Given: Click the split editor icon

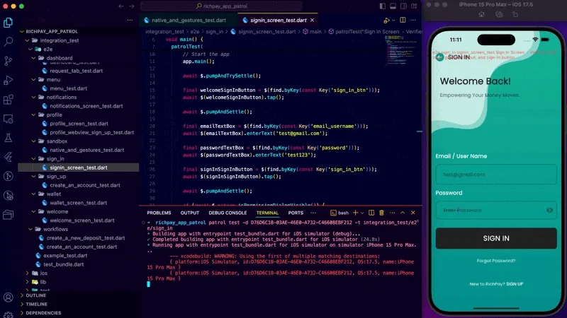Looking at the screenshot, I should pyautogui.click(x=401, y=21).
